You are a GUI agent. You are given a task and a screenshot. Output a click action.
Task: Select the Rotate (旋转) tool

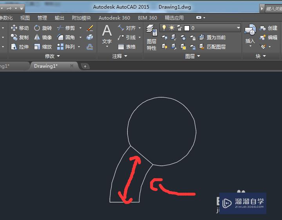(43, 28)
